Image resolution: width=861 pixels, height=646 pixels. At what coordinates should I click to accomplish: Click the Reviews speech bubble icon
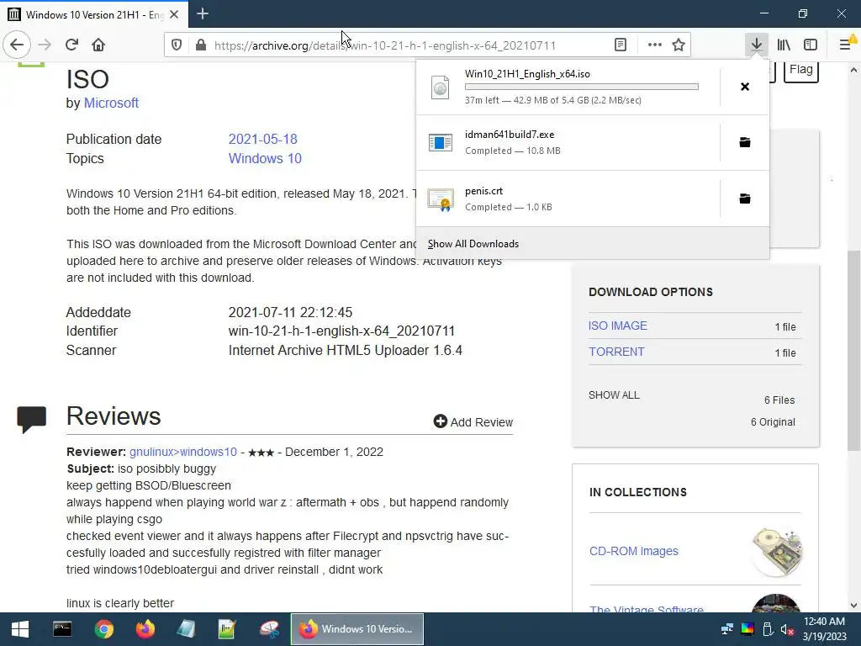pyautogui.click(x=31, y=419)
